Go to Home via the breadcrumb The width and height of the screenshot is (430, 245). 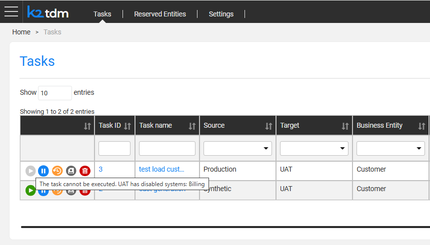[21, 32]
